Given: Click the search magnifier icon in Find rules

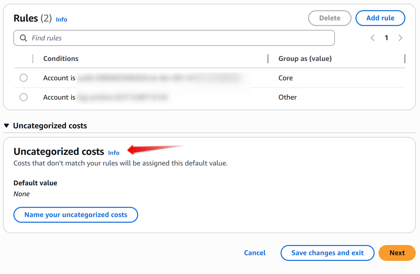Looking at the screenshot, I should [x=23, y=38].
